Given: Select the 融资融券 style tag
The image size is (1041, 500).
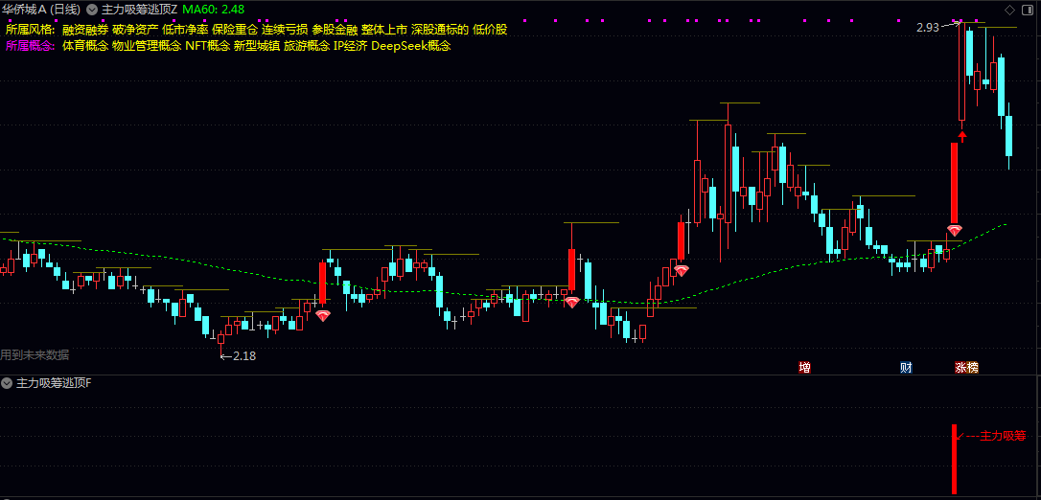Looking at the screenshot, I should click(85, 29).
